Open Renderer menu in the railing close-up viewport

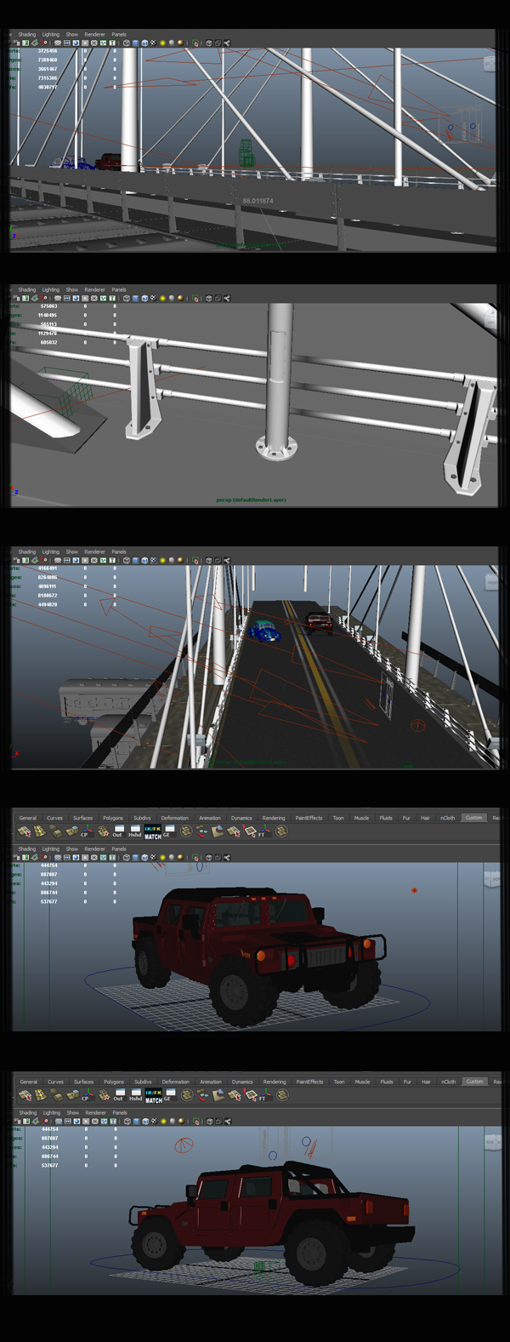click(x=94, y=289)
